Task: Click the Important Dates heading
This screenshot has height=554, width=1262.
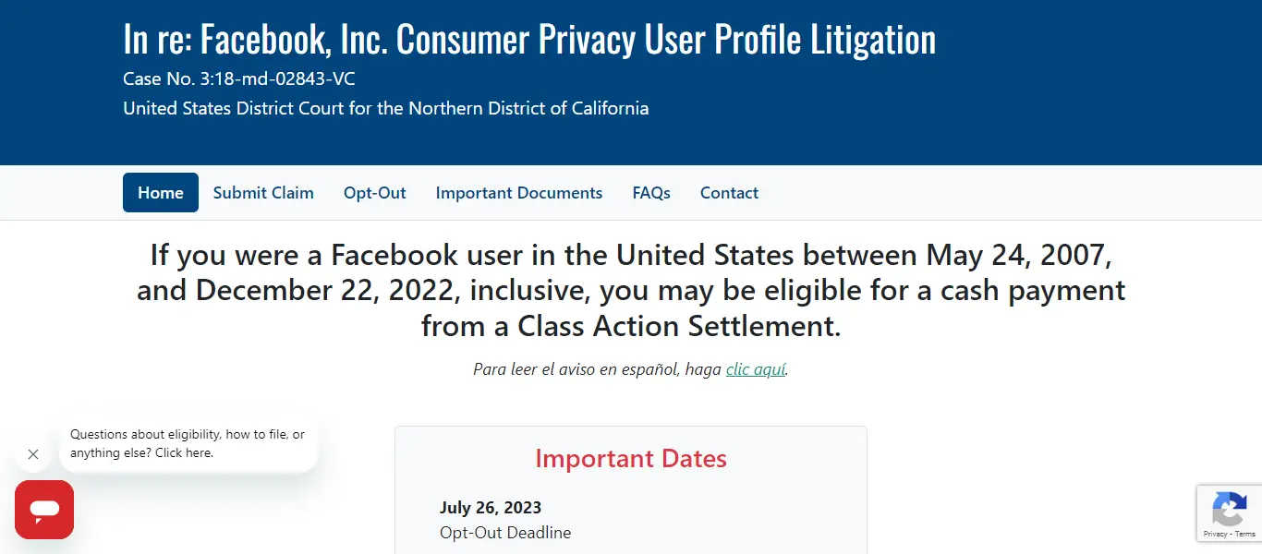Action: [631, 458]
